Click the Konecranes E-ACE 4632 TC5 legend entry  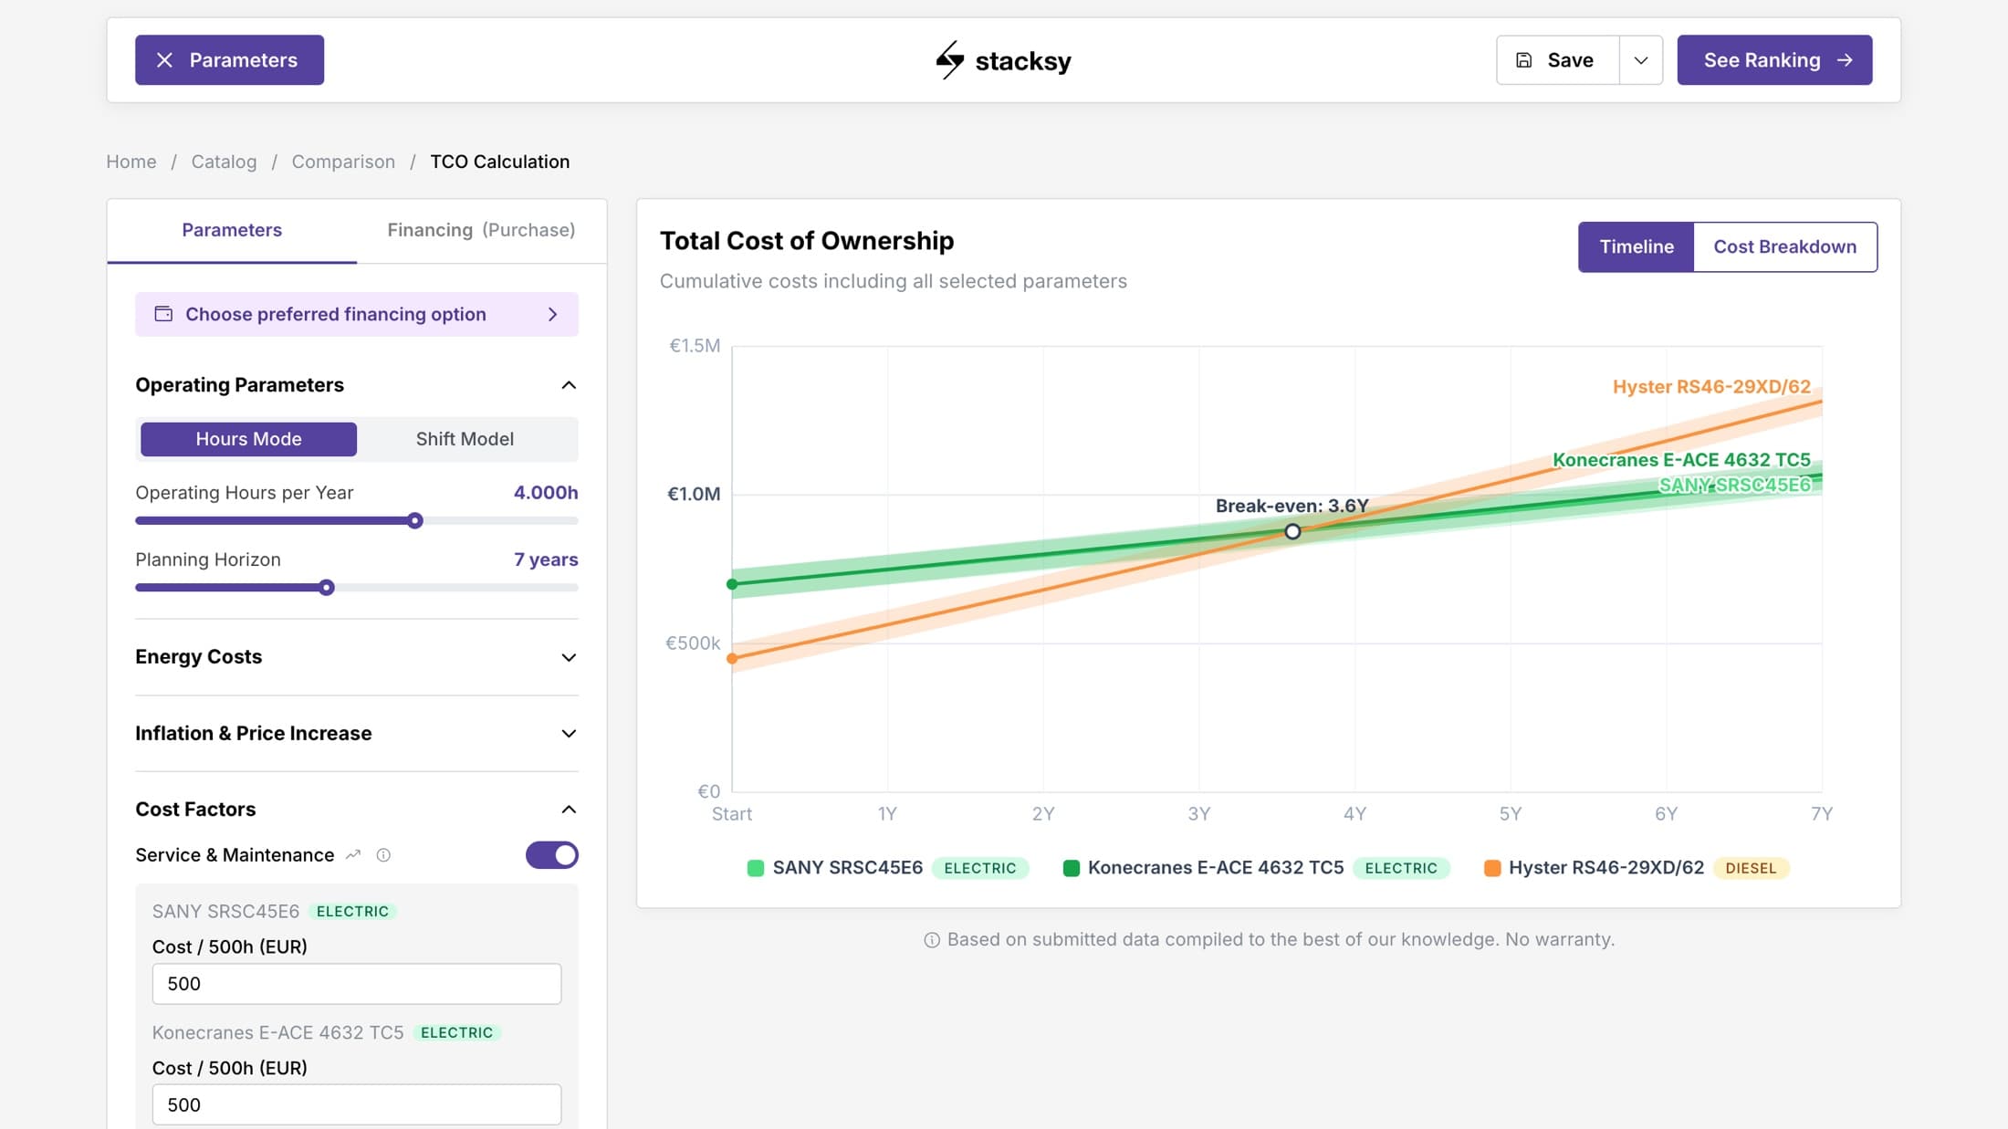(x=1256, y=868)
